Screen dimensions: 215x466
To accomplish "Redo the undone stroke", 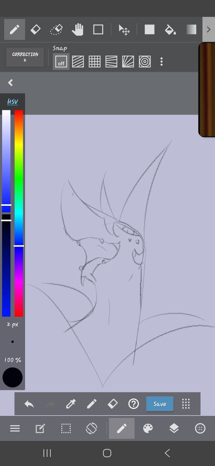I will click(x=50, y=404).
